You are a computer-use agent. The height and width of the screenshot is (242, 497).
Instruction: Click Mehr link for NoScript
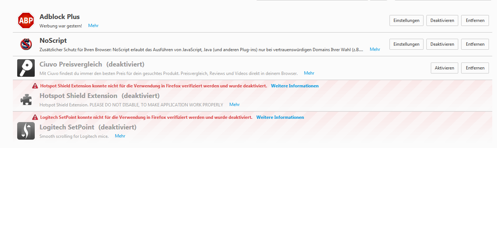point(375,49)
